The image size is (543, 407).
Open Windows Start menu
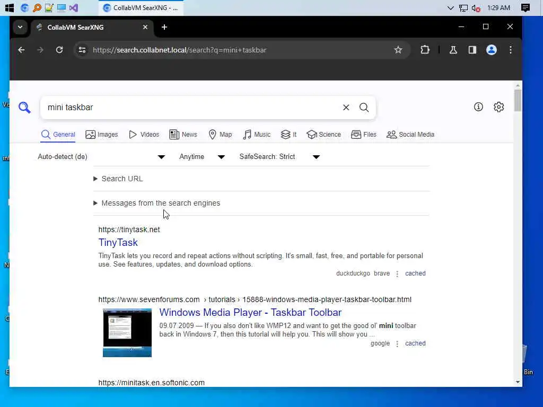pyautogui.click(x=10, y=7)
